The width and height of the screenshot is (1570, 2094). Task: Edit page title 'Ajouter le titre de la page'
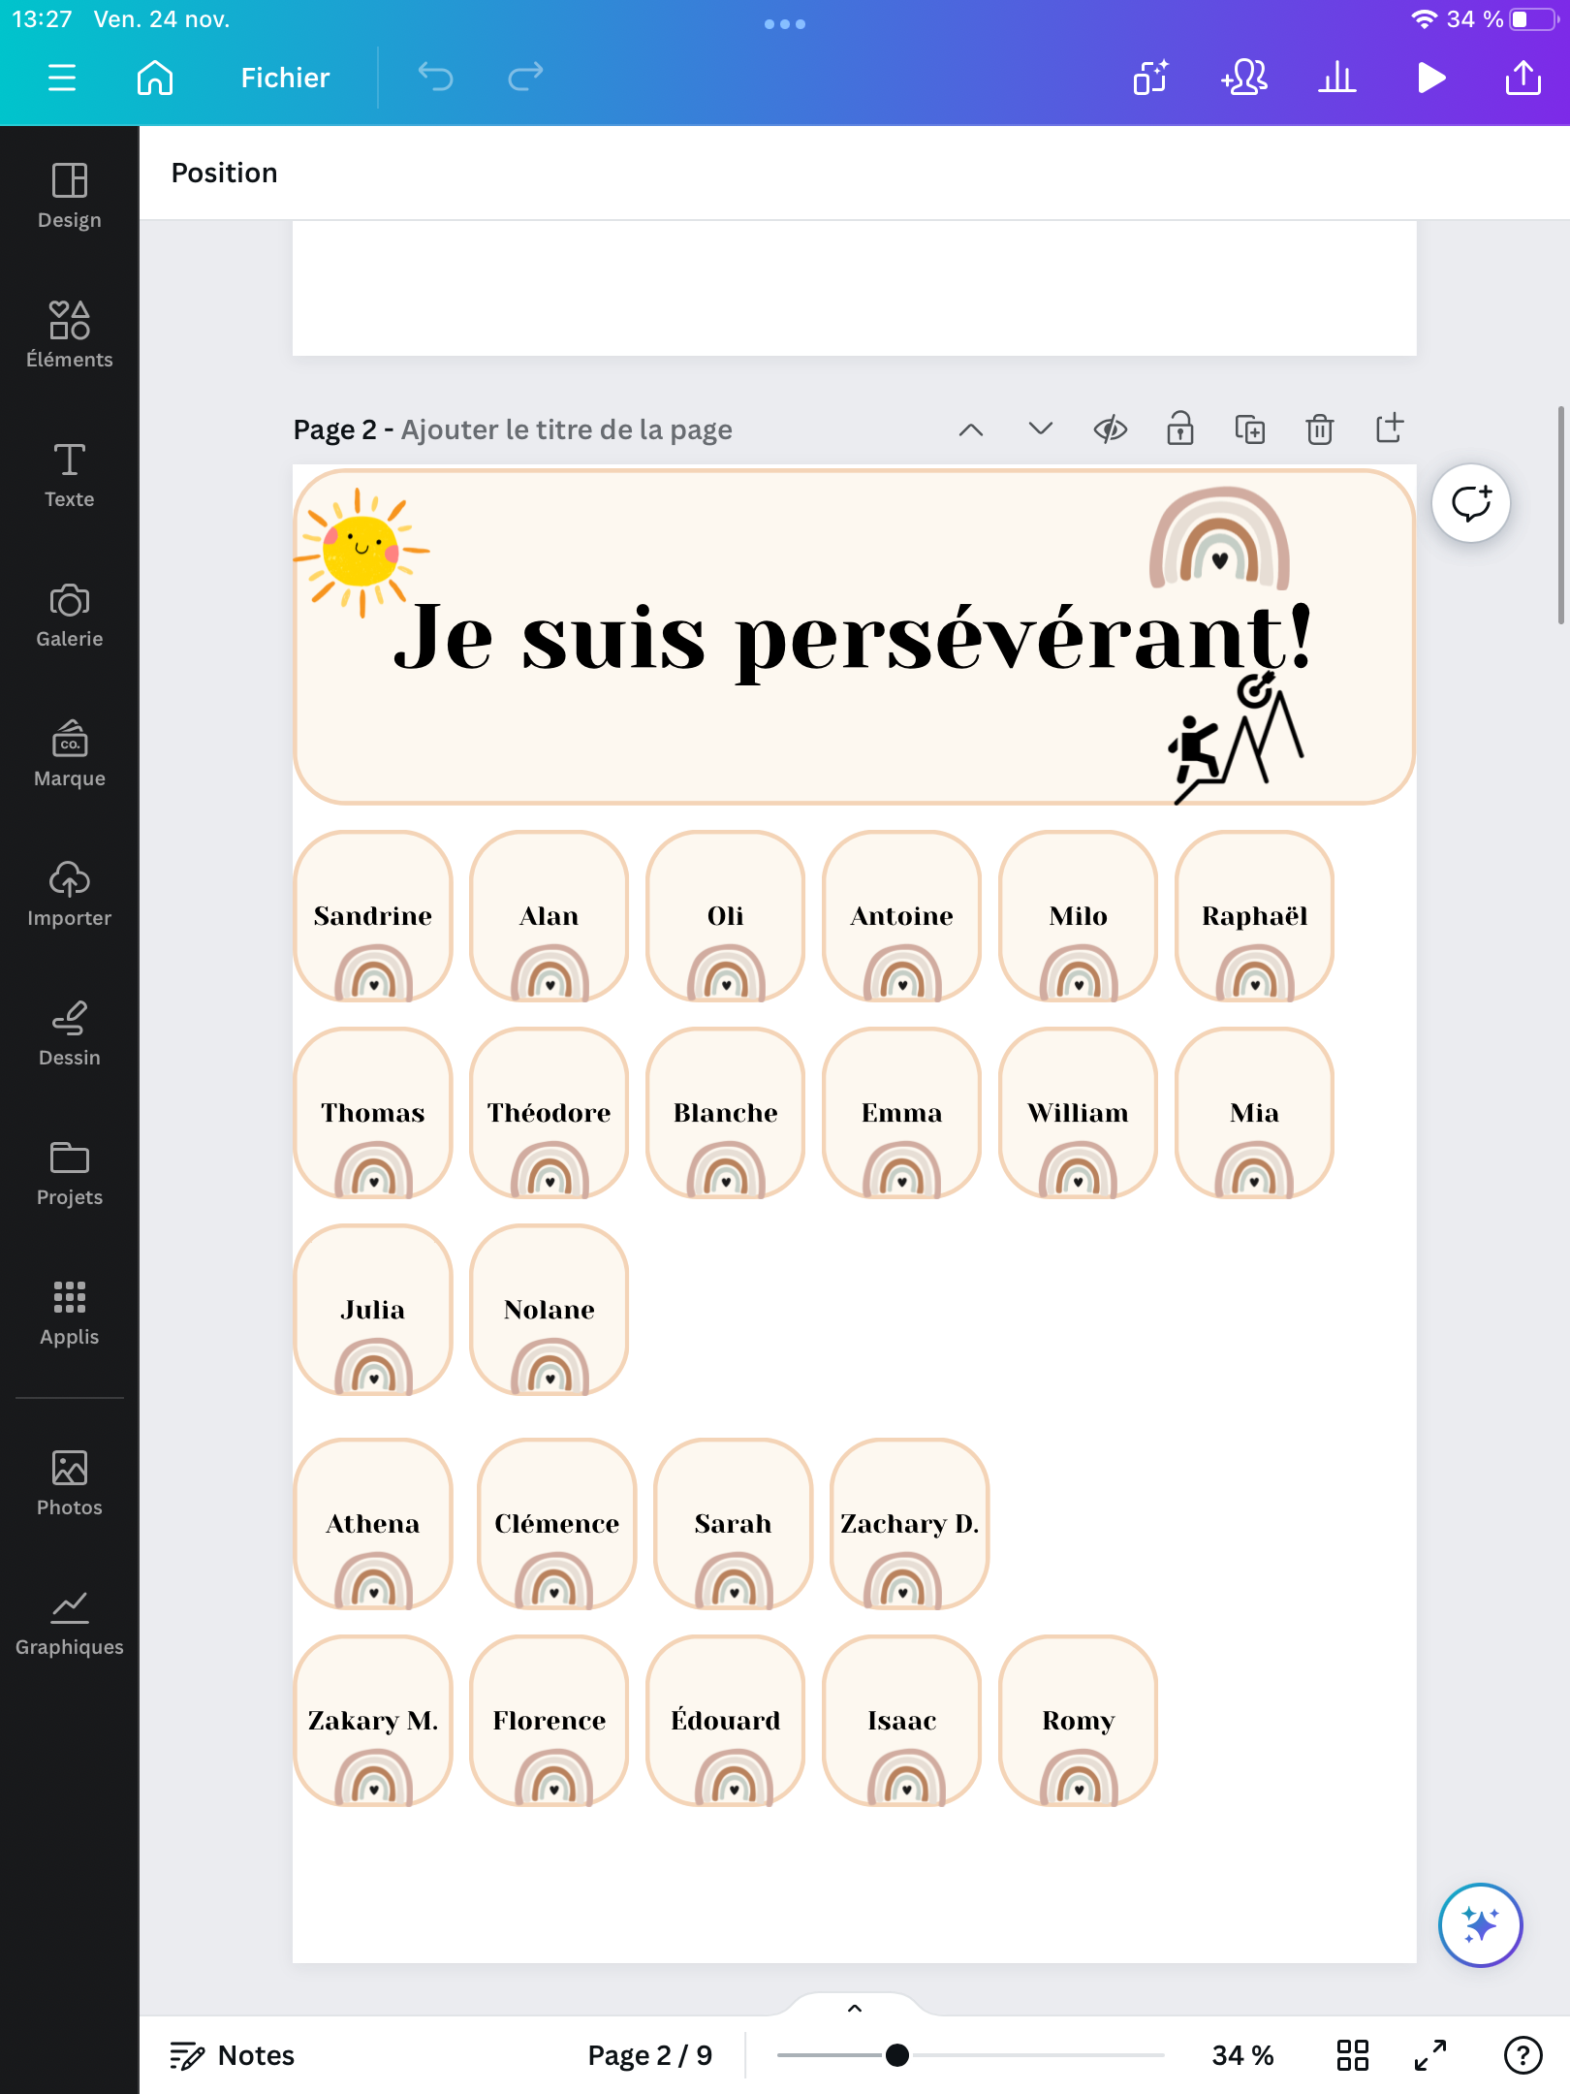(x=567, y=429)
